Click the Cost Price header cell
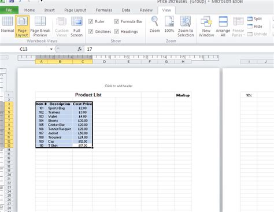The image size is (274, 212). click(83, 104)
